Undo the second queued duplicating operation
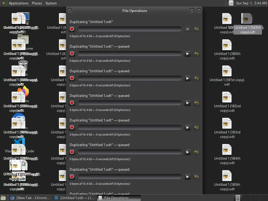The width and height of the screenshot is (268, 201). pos(197,79)
